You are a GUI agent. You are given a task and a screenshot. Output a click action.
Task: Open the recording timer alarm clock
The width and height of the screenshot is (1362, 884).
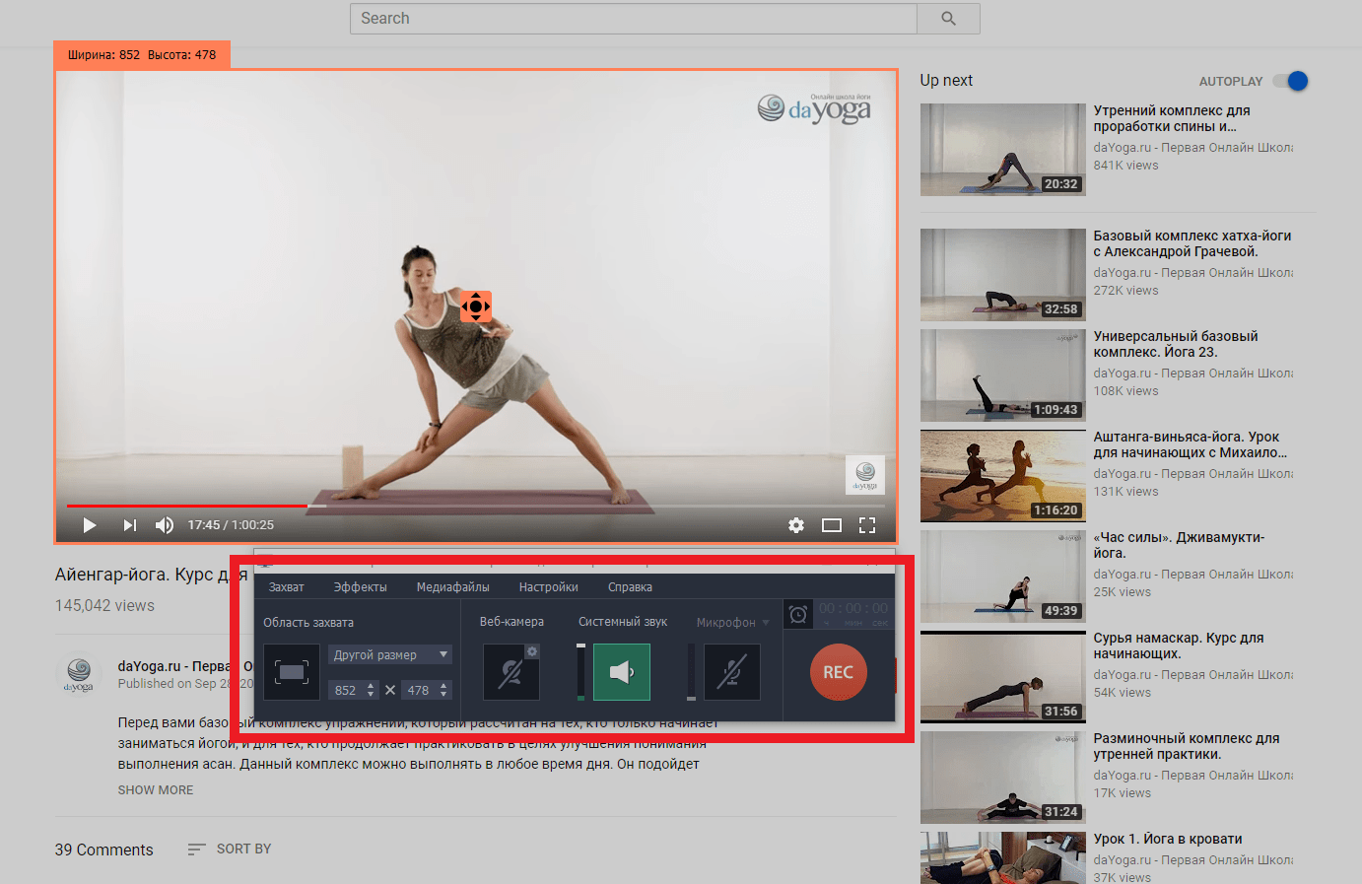[798, 614]
